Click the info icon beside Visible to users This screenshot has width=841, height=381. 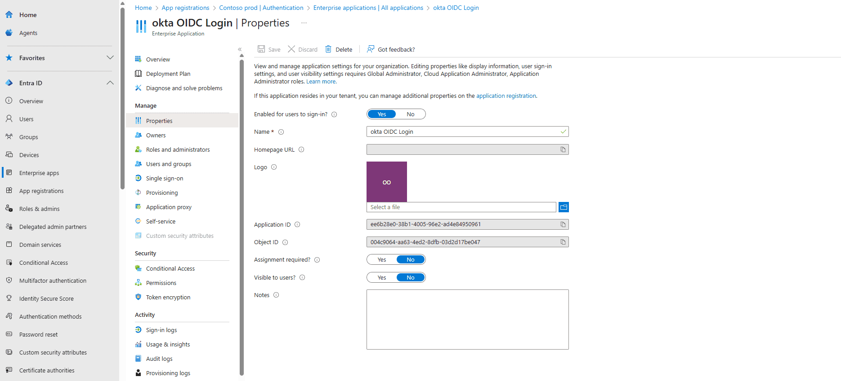pyautogui.click(x=302, y=277)
